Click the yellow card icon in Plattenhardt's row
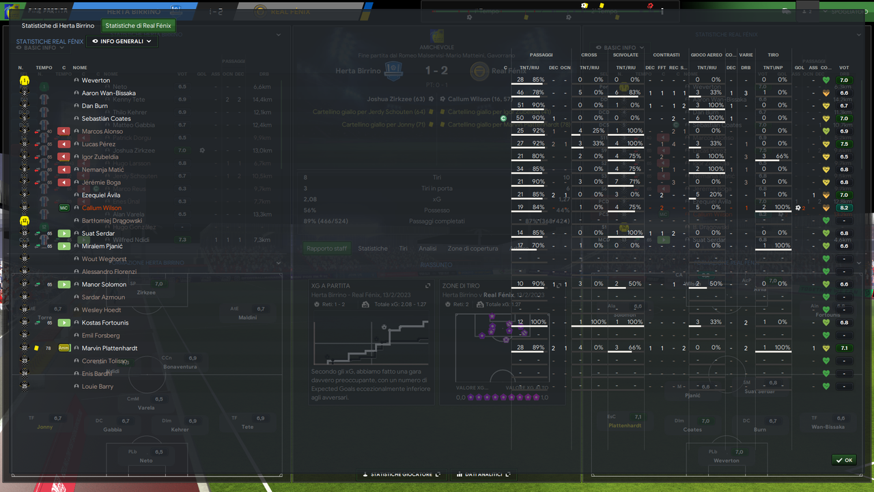Image resolution: width=874 pixels, height=492 pixels. coord(36,348)
